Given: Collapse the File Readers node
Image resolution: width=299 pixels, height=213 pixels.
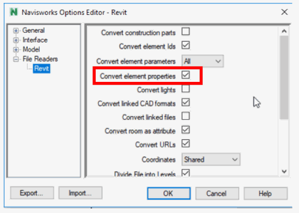Looking at the screenshot, I should point(16,59).
